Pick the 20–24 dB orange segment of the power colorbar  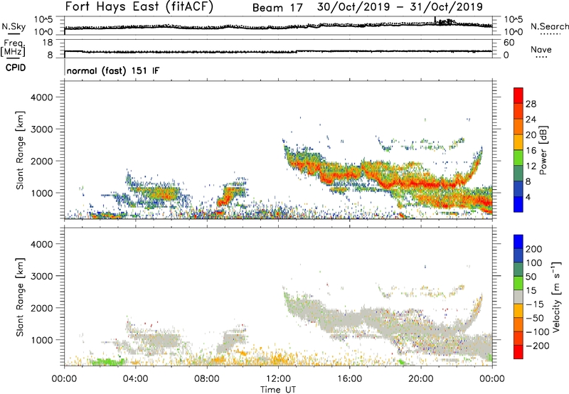(x=519, y=127)
